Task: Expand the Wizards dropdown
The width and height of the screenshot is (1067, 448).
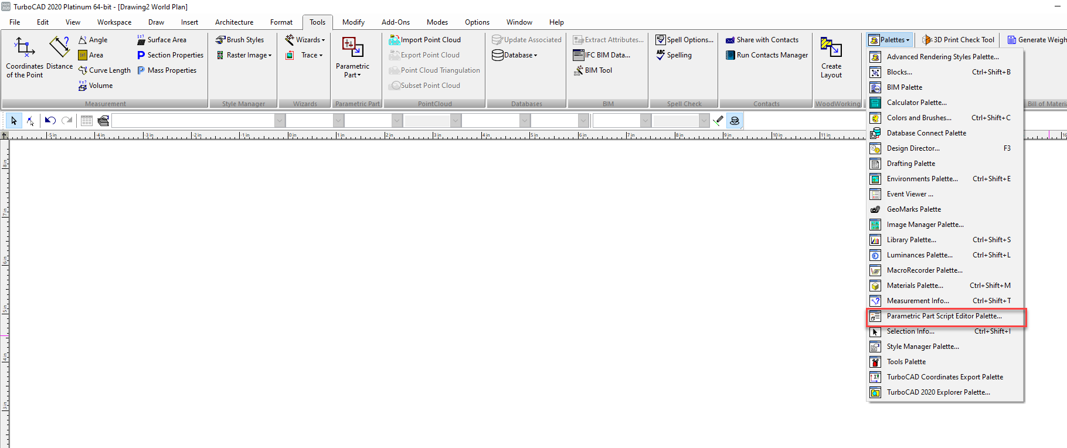Action: 305,40
